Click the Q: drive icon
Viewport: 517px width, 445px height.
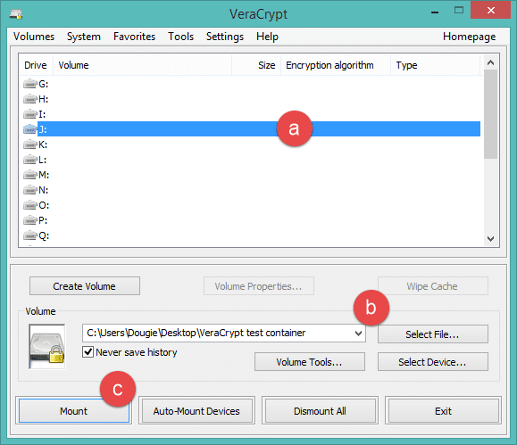coord(29,235)
